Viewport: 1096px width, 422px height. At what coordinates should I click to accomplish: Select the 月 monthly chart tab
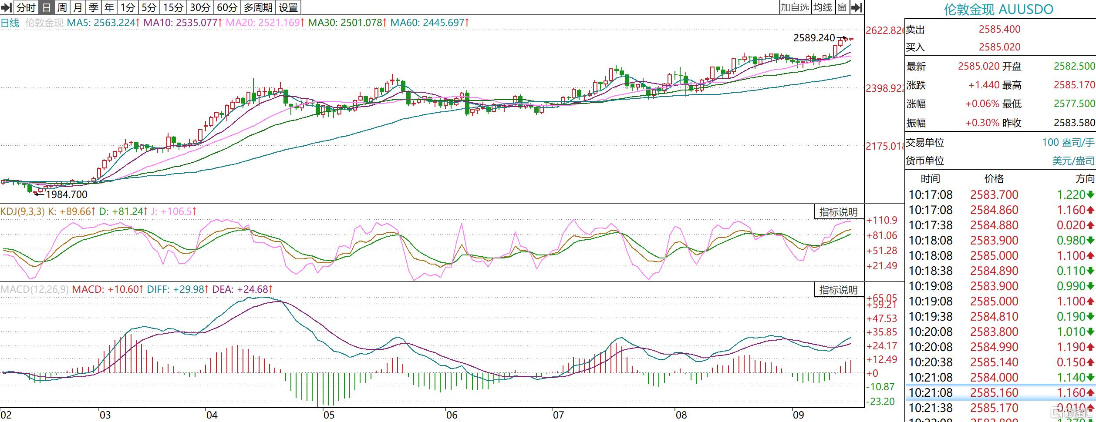point(78,7)
